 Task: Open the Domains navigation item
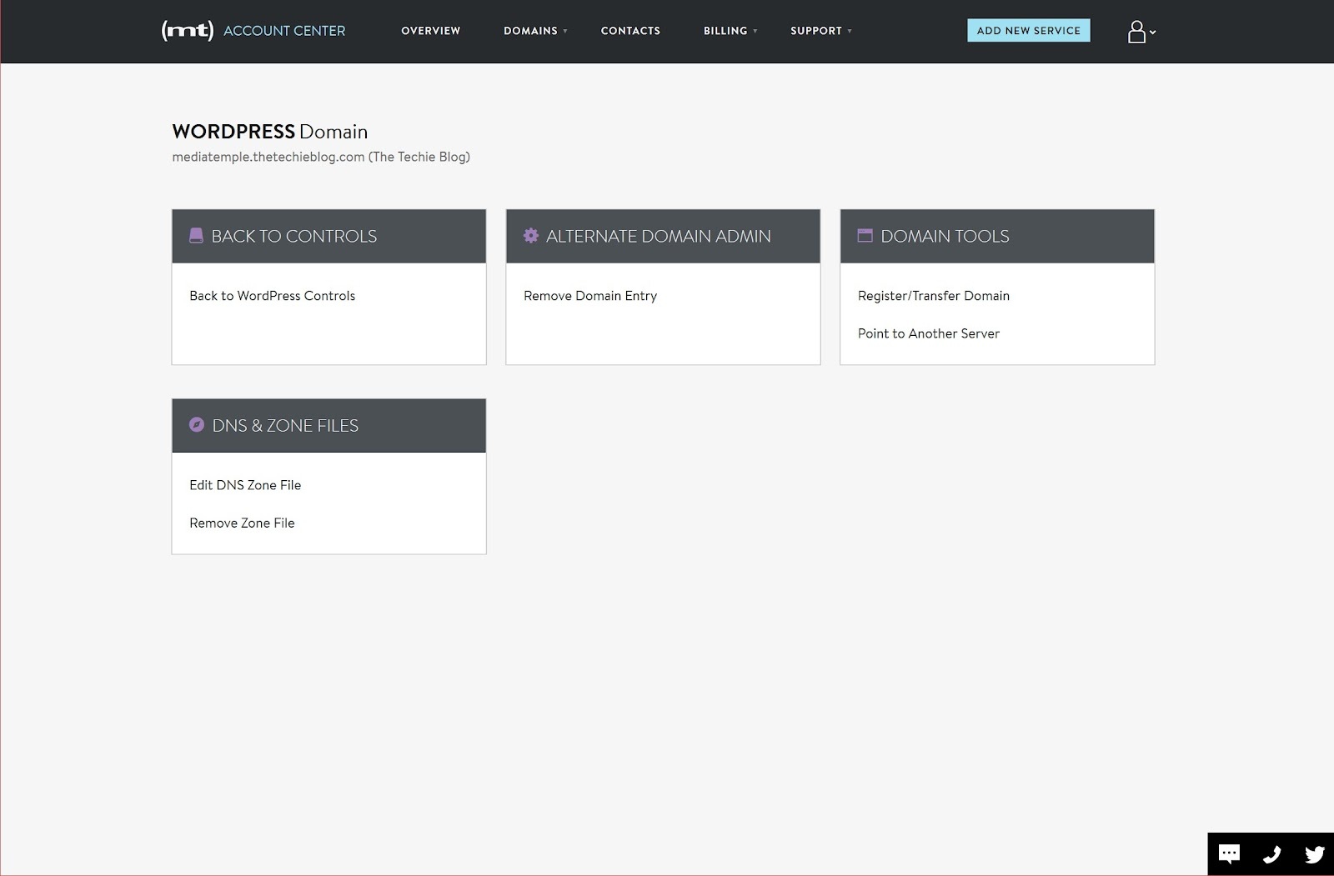point(530,31)
